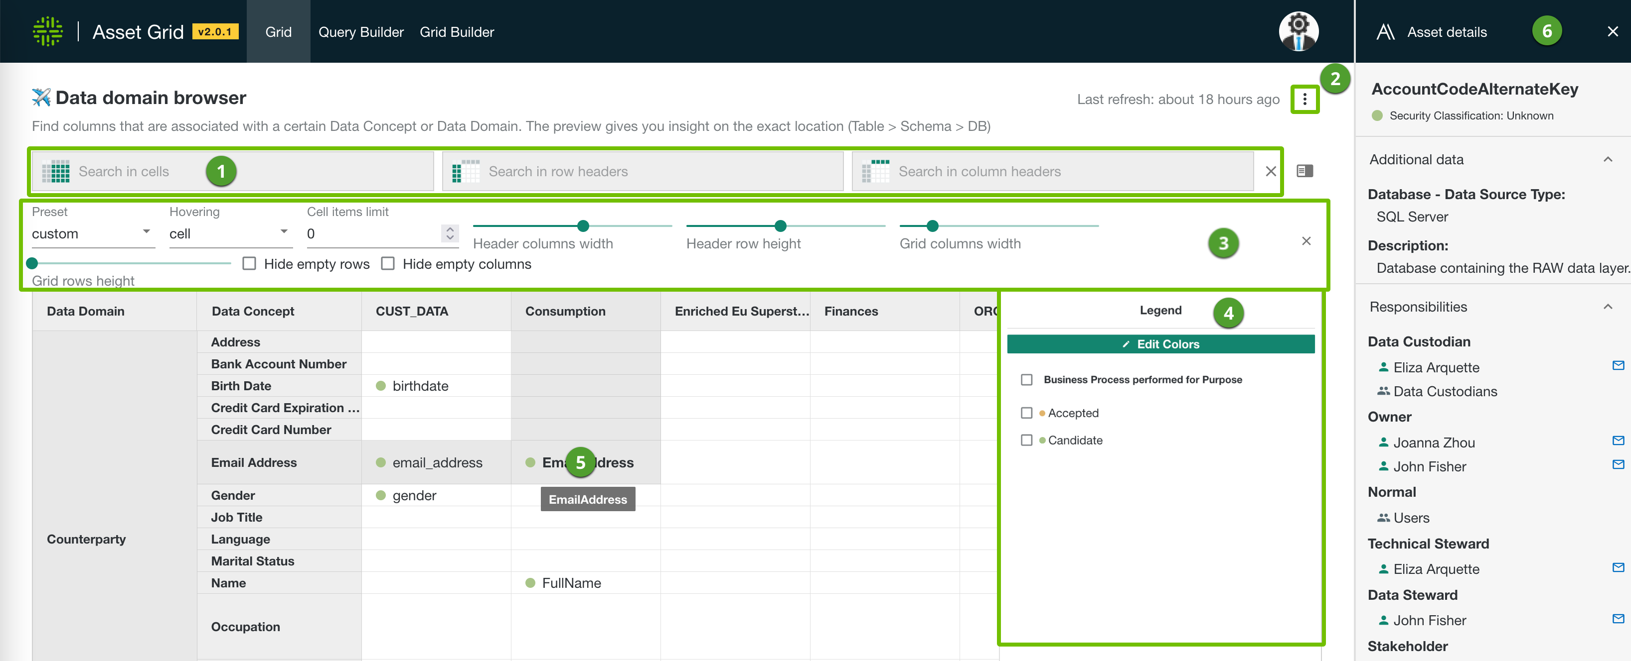Email Owner John Fisher via envelope icon
1631x661 pixels.
1618,464
